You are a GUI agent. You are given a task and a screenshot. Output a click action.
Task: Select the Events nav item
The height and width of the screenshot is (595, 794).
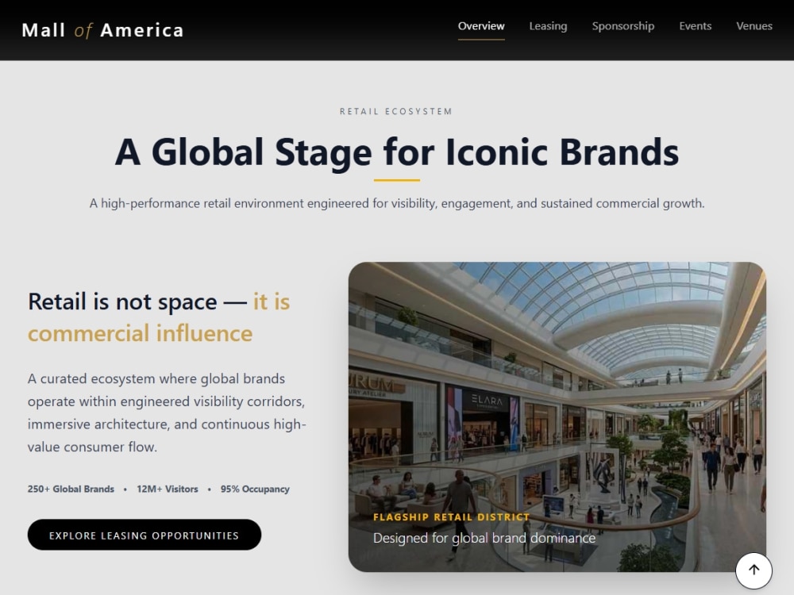coord(695,26)
